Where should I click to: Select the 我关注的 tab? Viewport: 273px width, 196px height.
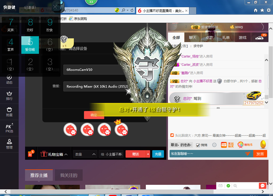click(x=69, y=175)
